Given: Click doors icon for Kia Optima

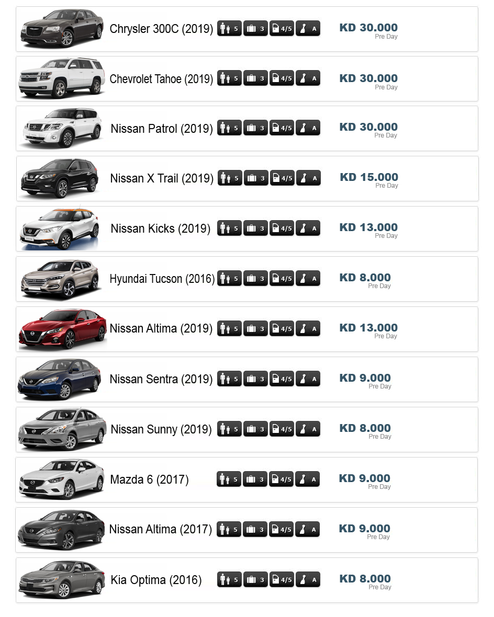Looking at the screenshot, I should (282, 580).
